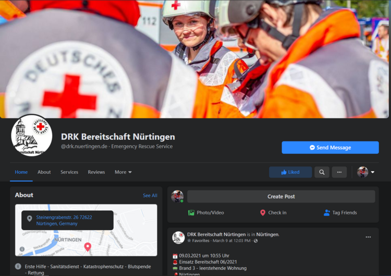The height and width of the screenshot is (276, 391).
Task: Open page profile picture logo
Action: [x=32, y=136]
